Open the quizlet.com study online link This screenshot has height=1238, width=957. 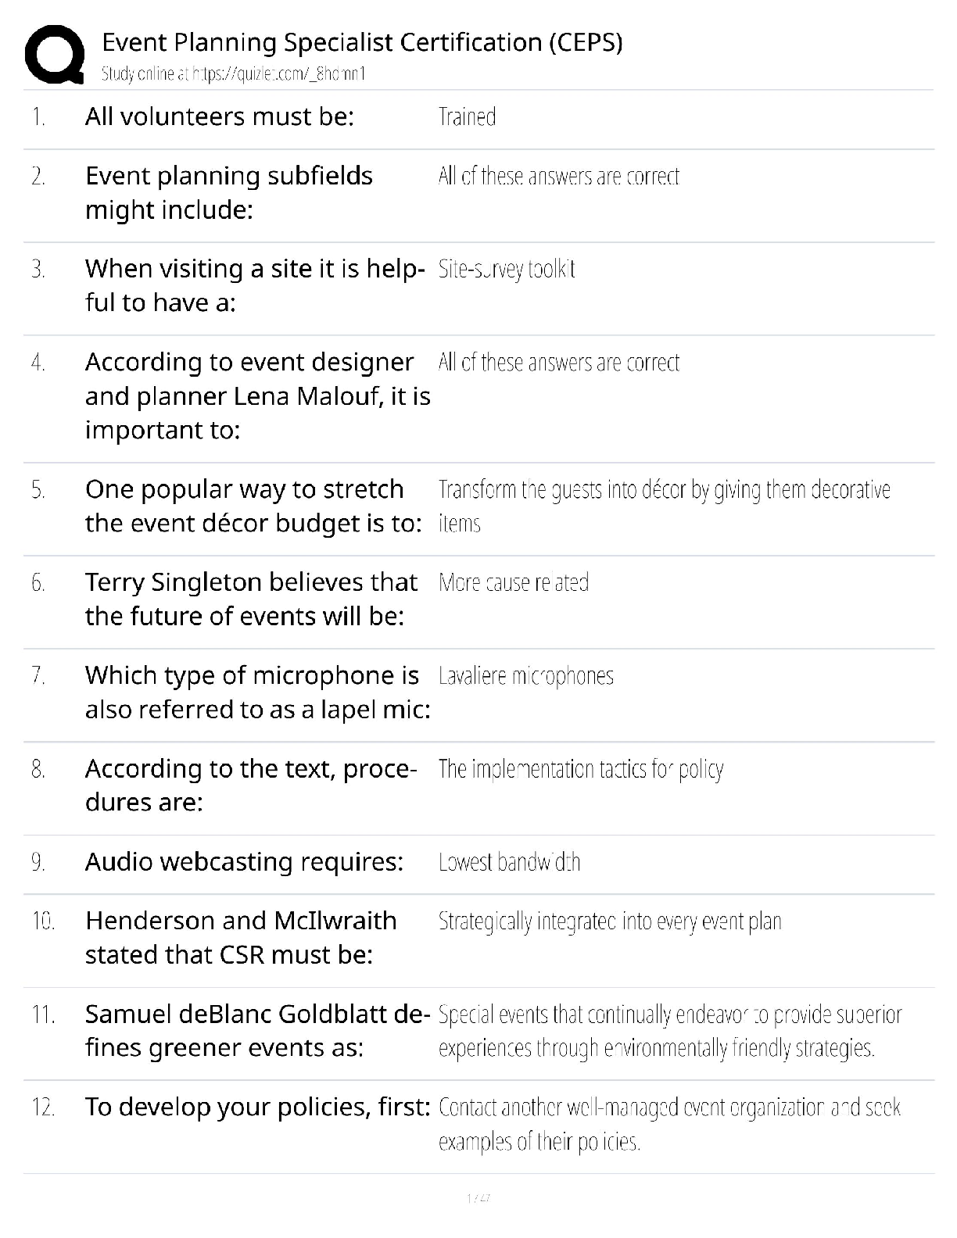pyautogui.click(x=233, y=74)
